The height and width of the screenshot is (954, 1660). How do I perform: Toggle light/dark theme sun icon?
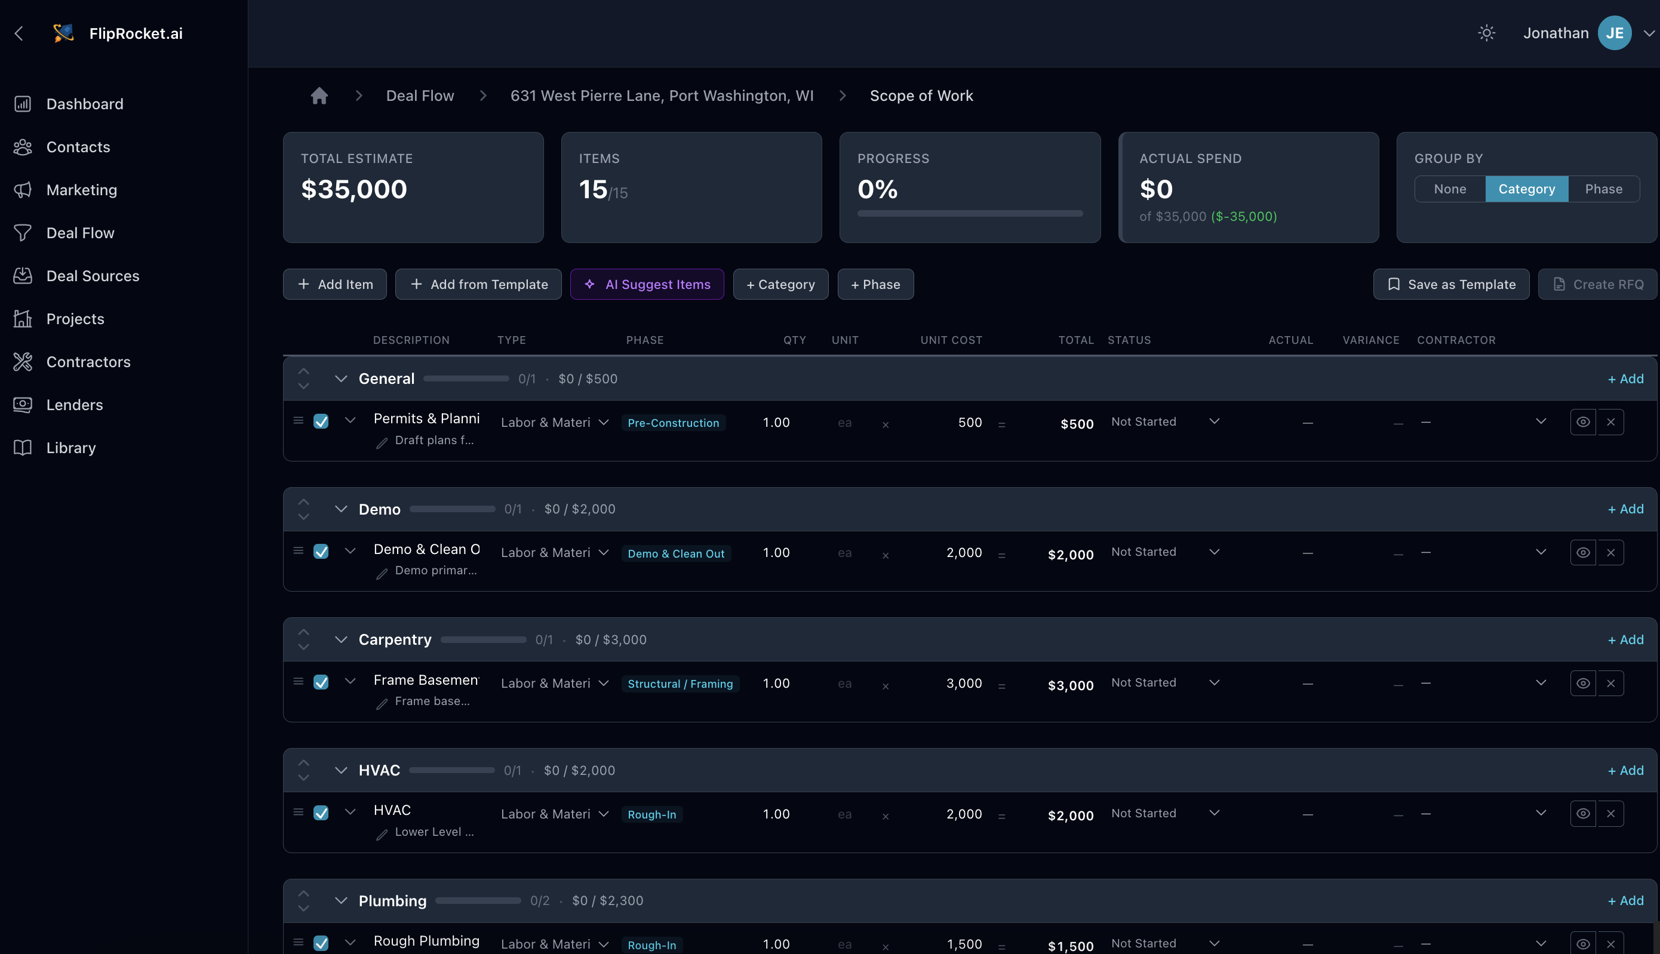pos(1486,33)
